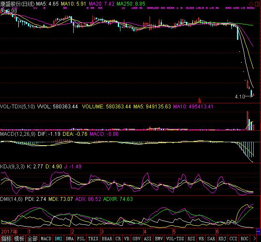261x242 pixels.
Task: Click the MA250: 8.85 label
Action: coord(131,4)
